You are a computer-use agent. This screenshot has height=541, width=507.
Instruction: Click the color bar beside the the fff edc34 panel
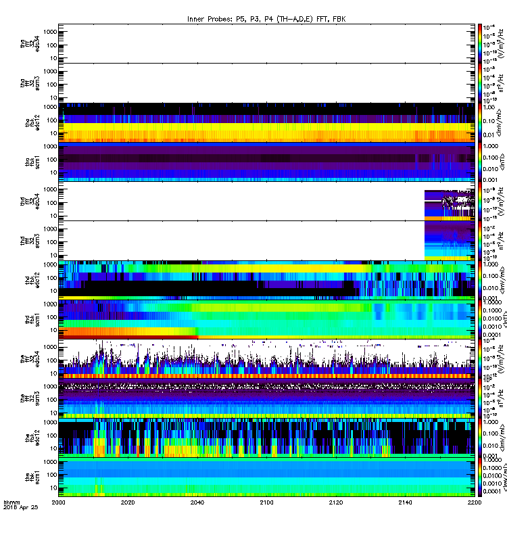click(x=480, y=359)
